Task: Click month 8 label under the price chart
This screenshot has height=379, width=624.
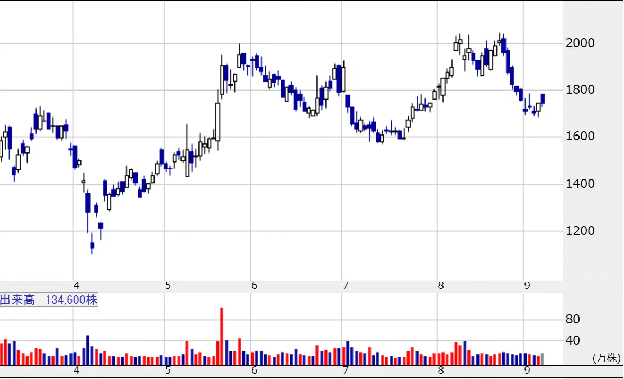Action: [x=440, y=286]
